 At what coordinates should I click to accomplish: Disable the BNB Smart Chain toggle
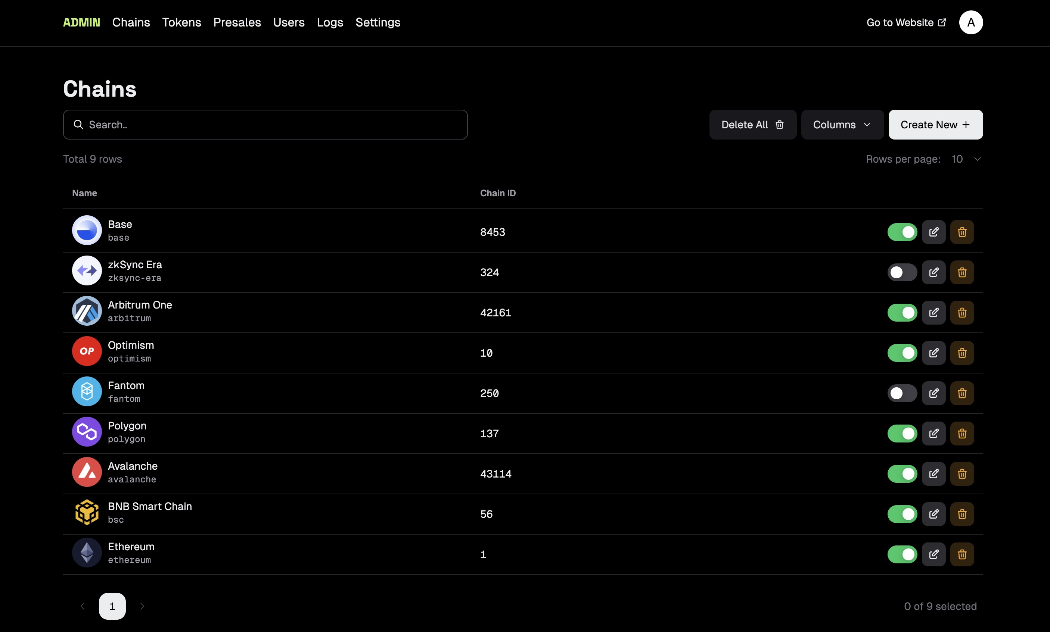[902, 514]
